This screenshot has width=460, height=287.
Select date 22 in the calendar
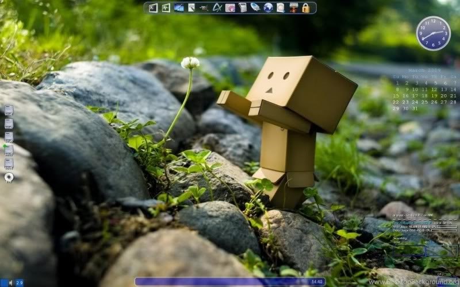[396, 102]
